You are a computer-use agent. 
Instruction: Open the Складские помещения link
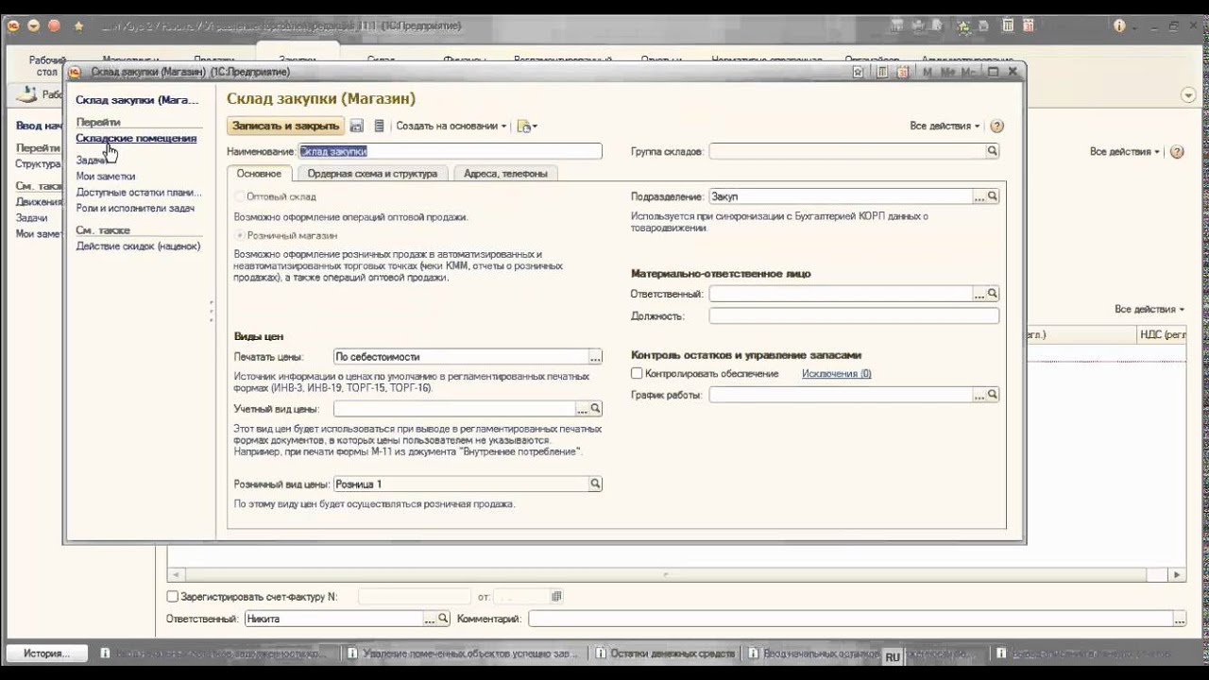(136, 138)
